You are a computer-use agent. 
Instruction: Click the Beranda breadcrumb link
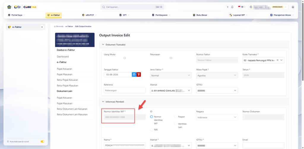point(59,26)
